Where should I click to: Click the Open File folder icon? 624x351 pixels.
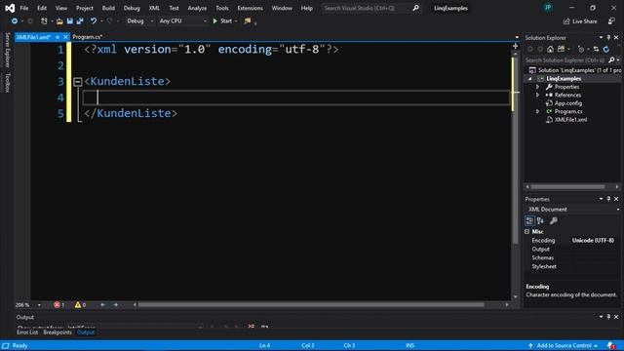pyautogui.click(x=59, y=21)
